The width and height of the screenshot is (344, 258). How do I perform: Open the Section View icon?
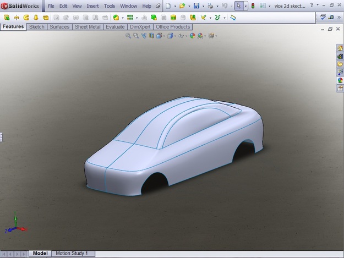[151, 36]
